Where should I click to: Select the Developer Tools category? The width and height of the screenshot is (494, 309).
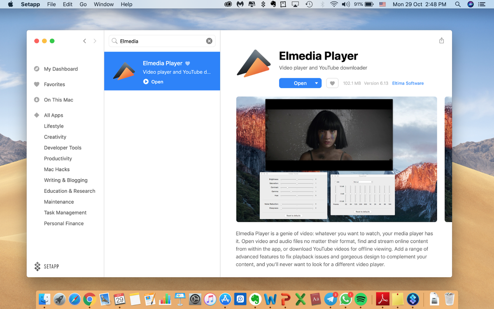coord(63,147)
